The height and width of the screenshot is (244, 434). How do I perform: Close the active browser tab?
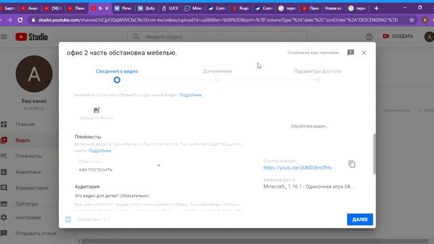pos(107,8)
